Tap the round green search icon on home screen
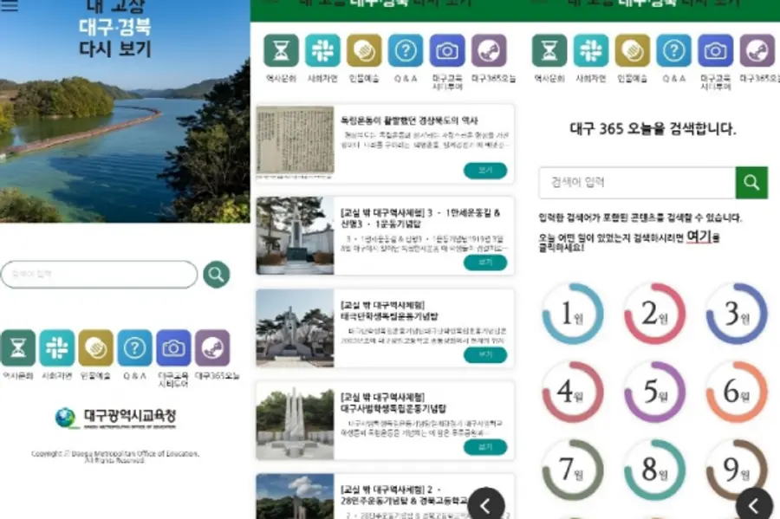The image size is (780, 519). [216, 275]
